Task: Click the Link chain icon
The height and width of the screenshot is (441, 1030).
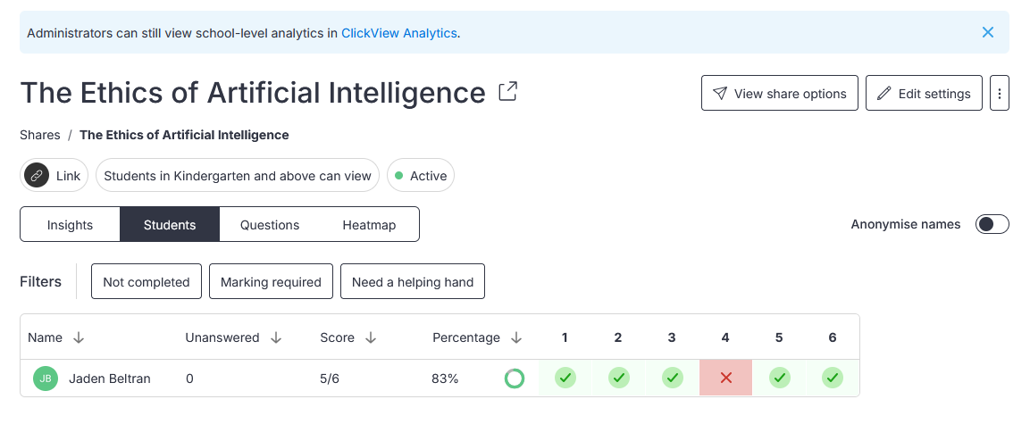Action: click(37, 175)
